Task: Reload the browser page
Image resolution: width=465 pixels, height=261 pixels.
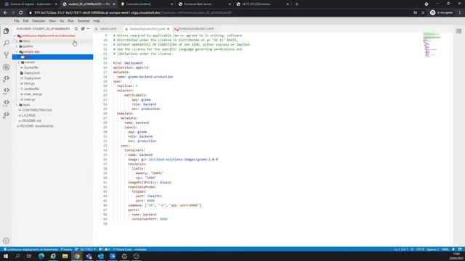Action: pos(21,12)
